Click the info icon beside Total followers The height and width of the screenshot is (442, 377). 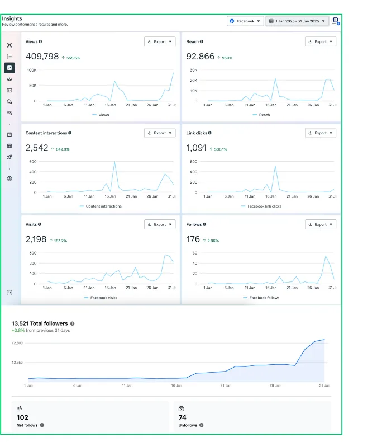72,323
